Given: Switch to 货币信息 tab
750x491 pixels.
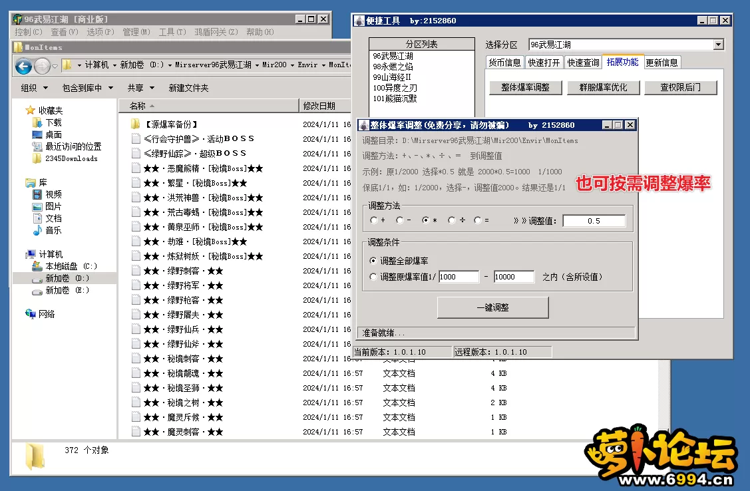Looking at the screenshot, I should [x=504, y=63].
